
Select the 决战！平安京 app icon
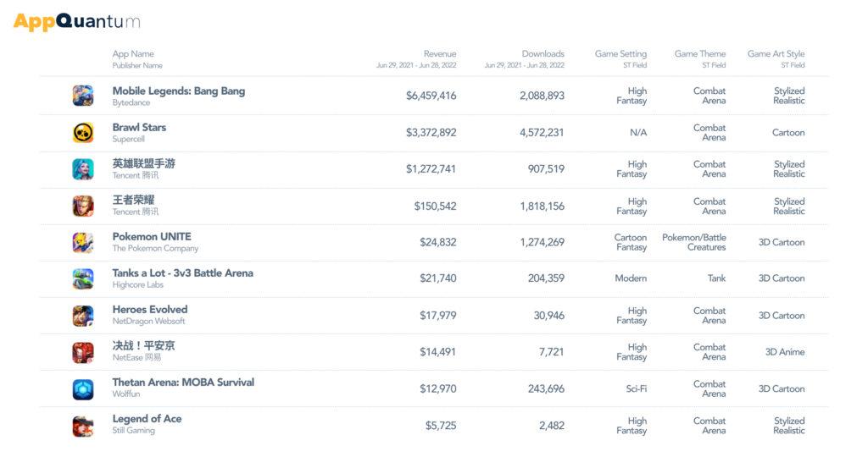click(83, 352)
